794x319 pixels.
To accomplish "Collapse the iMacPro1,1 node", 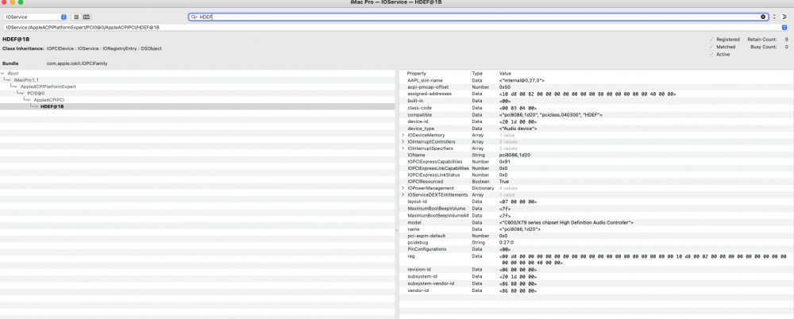I will coord(7,80).
